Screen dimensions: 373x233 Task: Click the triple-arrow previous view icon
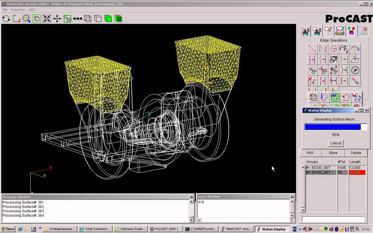[x=77, y=19]
